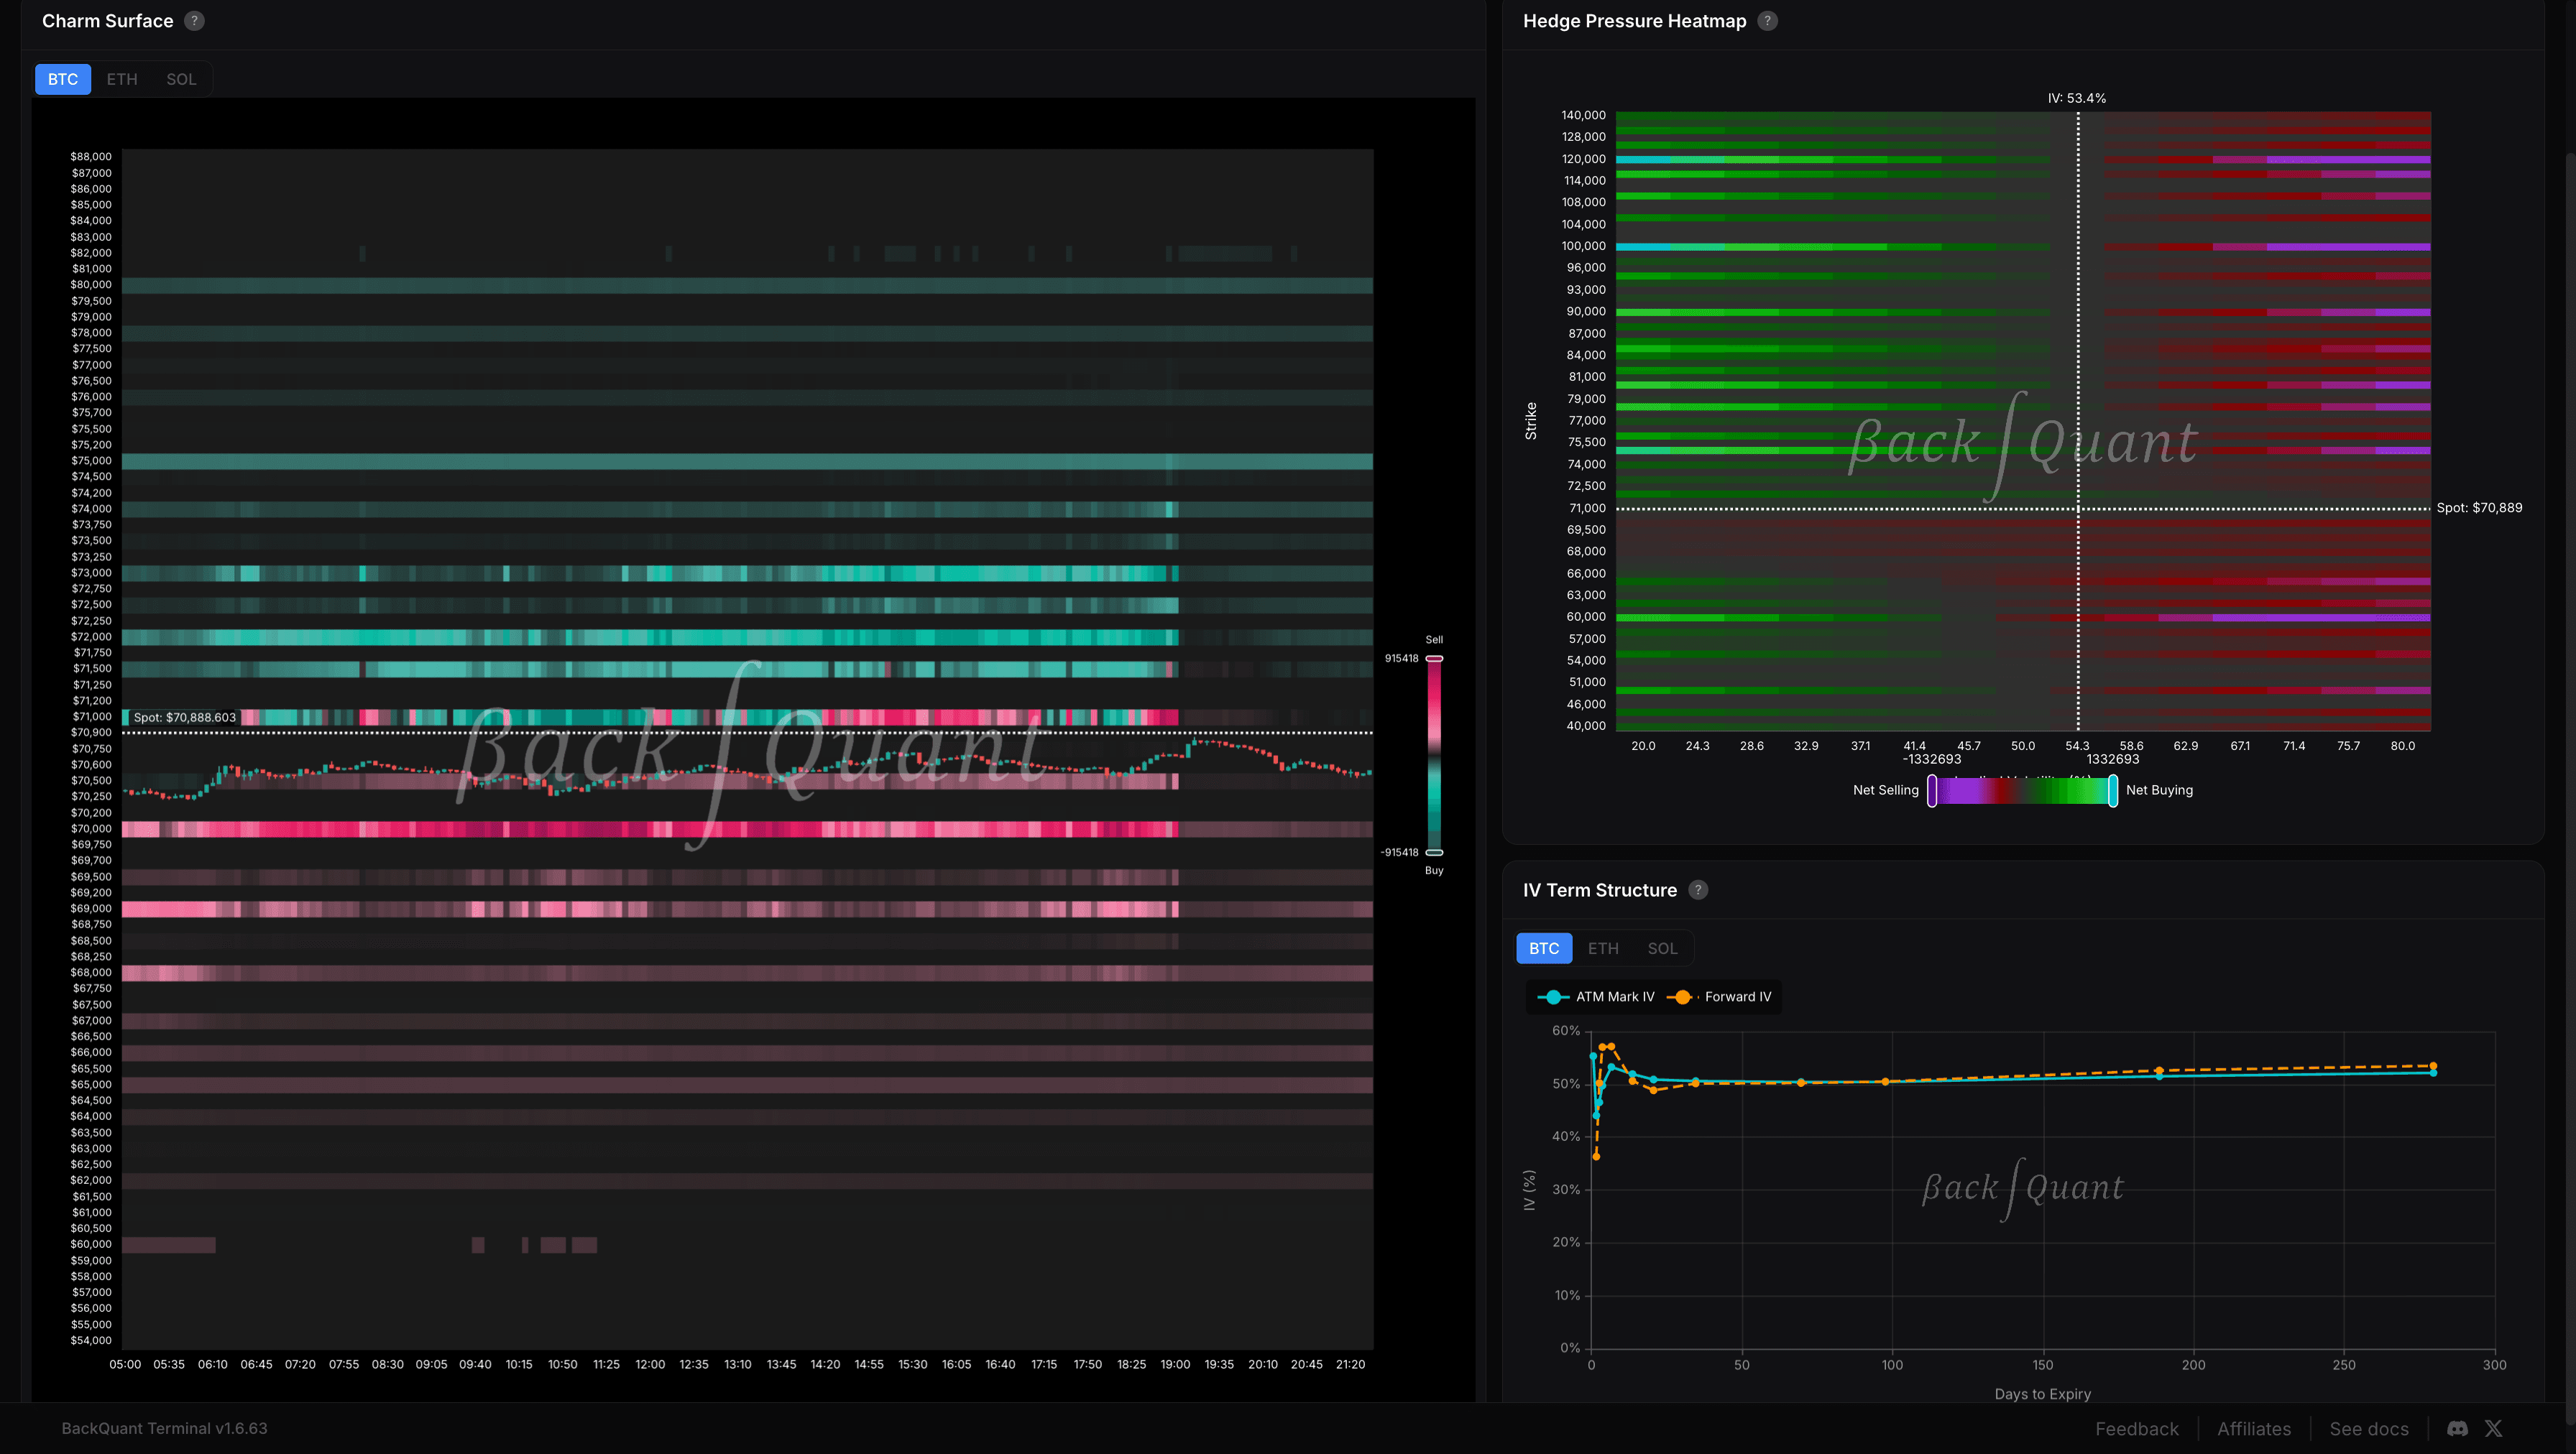Open the Feedback link

click(2137, 1428)
